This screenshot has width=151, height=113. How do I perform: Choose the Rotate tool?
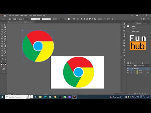click(2, 39)
